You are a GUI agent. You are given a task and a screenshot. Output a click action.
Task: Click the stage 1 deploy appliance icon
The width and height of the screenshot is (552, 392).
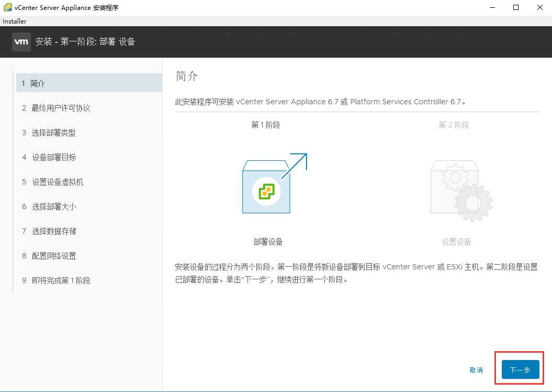pyautogui.click(x=268, y=186)
